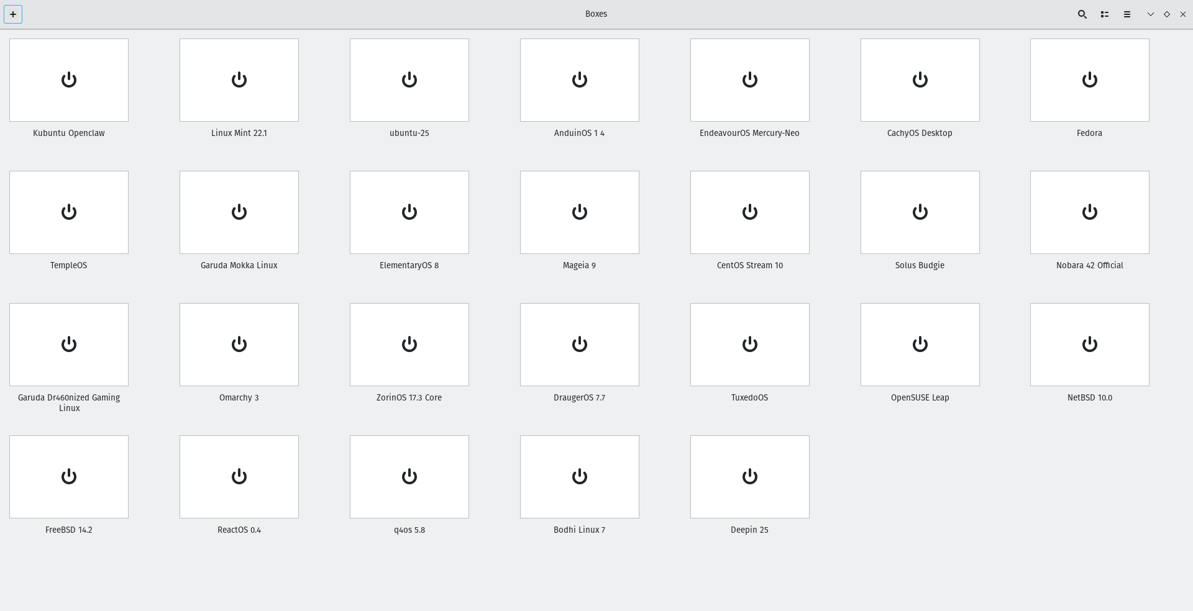Image resolution: width=1193 pixels, height=611 pixels.
Task: Click the plus button to create a new box
Action: [x=13, y=14]
